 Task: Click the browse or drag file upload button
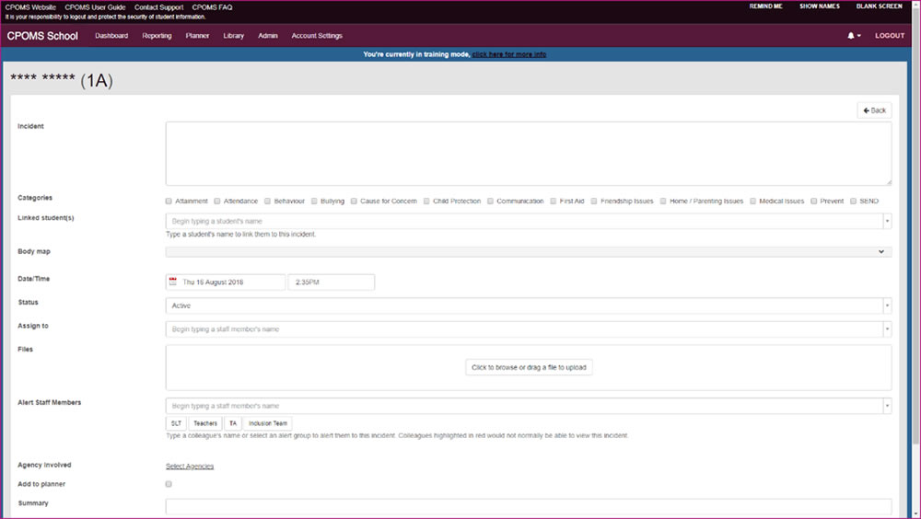[529, 367]
